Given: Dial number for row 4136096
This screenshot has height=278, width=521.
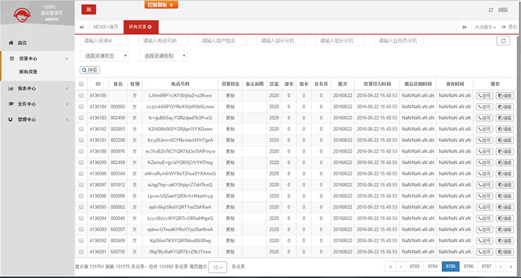Looking at the screenshot, I should (x=485, y=196).
